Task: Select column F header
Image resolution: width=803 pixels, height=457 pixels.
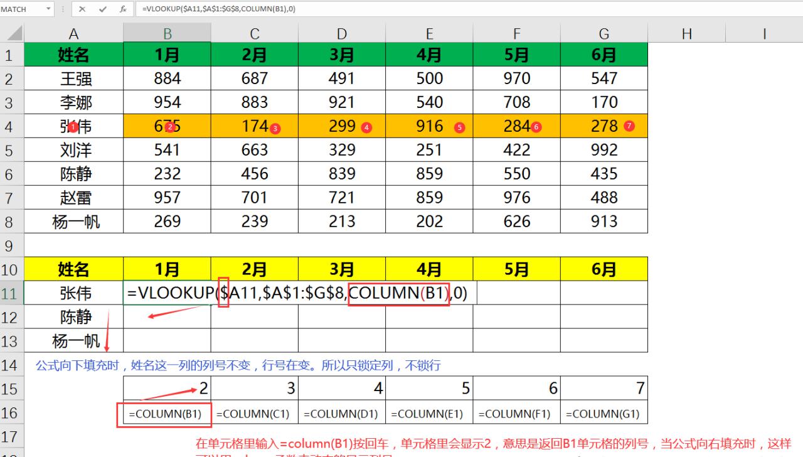Action: tap(516, 33)
